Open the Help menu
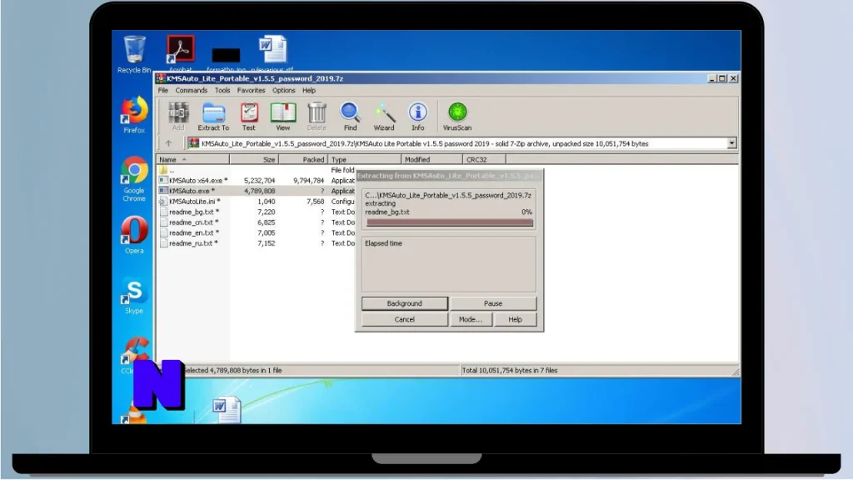Screen dimensions: 853x480 (x=309, y=90)
